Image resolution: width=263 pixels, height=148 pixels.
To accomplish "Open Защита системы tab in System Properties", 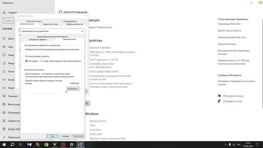I will tap(50, 24).
